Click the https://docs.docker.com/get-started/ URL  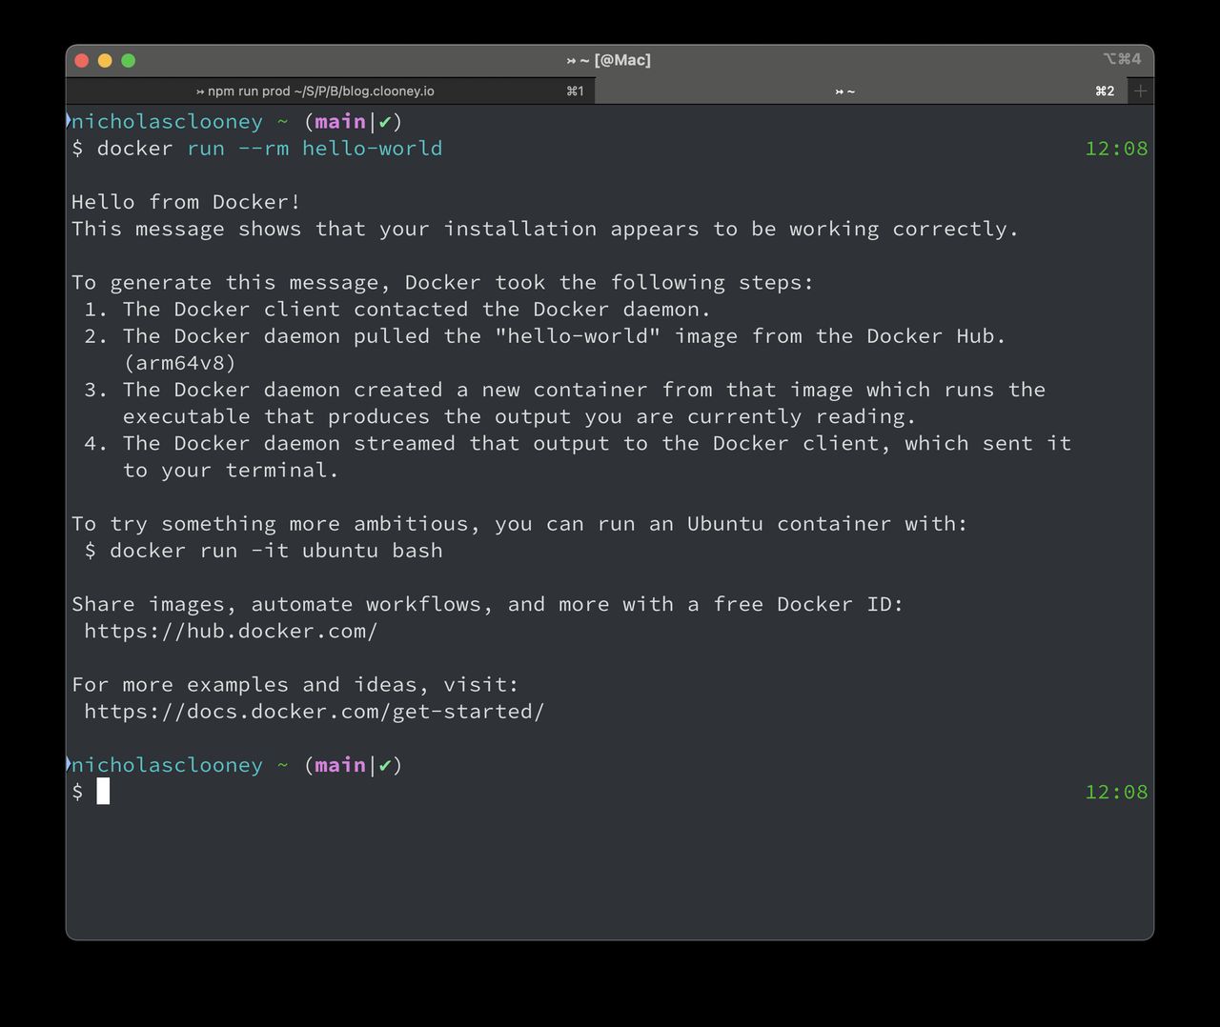click(x=315, y=712)
